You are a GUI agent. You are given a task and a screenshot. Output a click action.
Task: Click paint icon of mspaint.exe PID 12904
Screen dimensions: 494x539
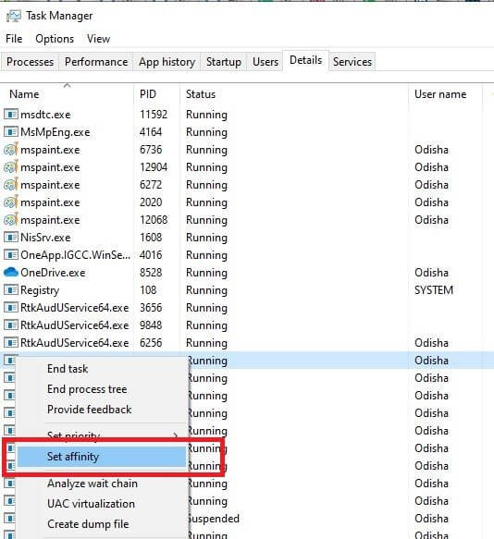click(x=11, y=166)
